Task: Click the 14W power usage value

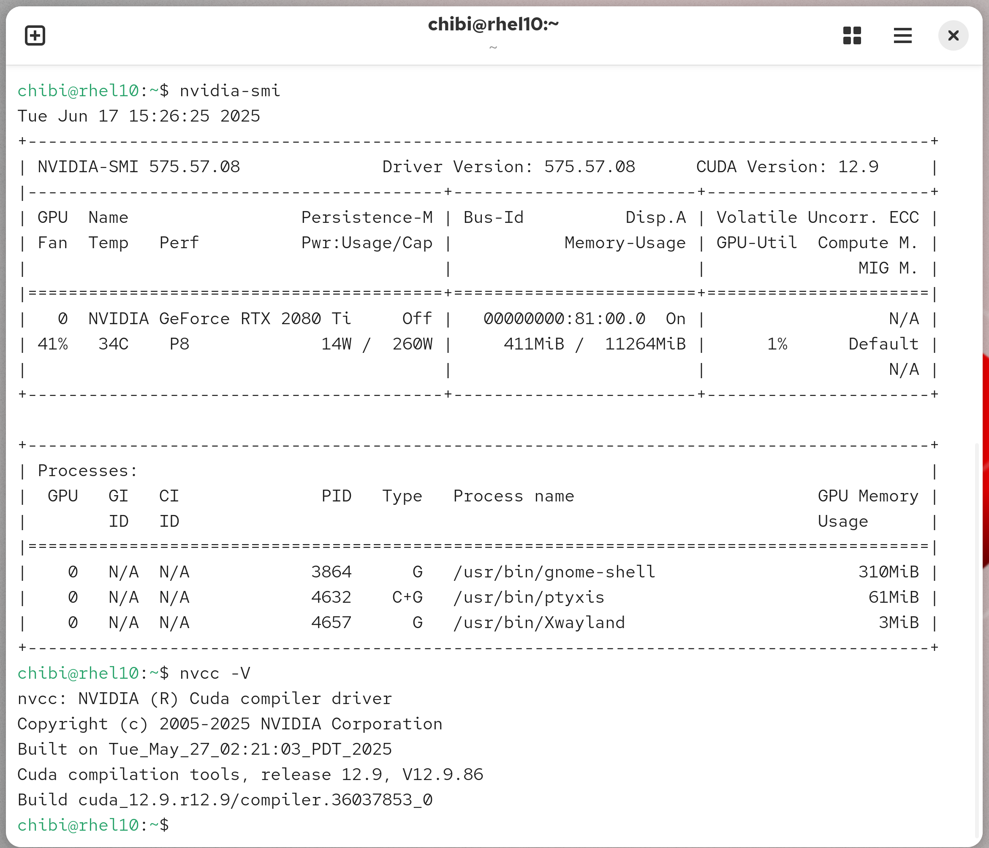Action: (336, 344)
